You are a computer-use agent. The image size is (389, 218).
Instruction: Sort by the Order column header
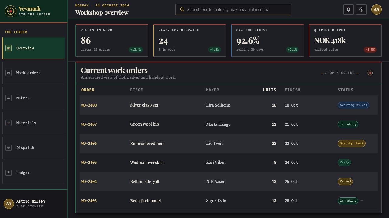88,90
